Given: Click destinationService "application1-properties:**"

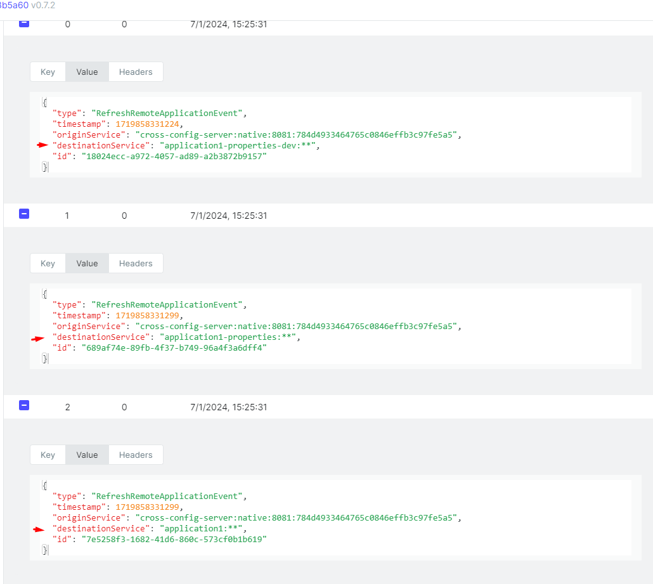Looking at the screenshot, I should click(x=228, y=337).
